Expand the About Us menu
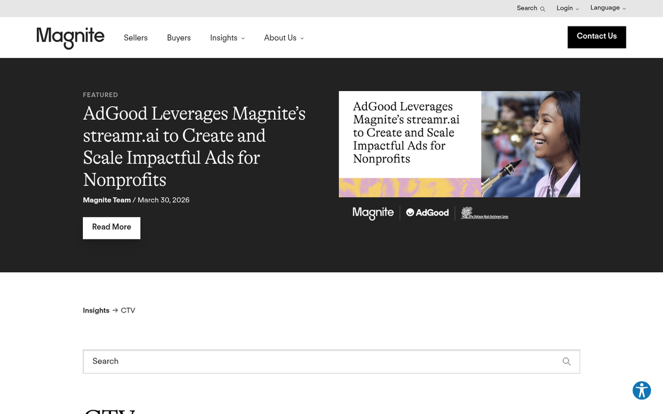663x414 pixels. 283,38
